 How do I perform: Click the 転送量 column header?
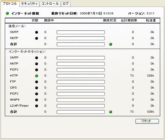[x=151, y=20]
